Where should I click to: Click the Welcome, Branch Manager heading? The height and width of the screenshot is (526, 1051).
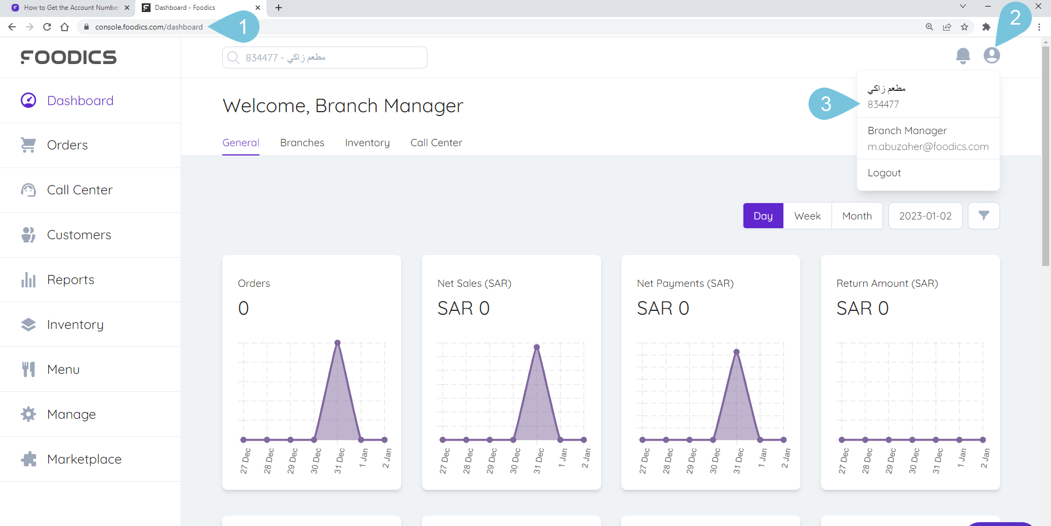(x=343, y=106)
